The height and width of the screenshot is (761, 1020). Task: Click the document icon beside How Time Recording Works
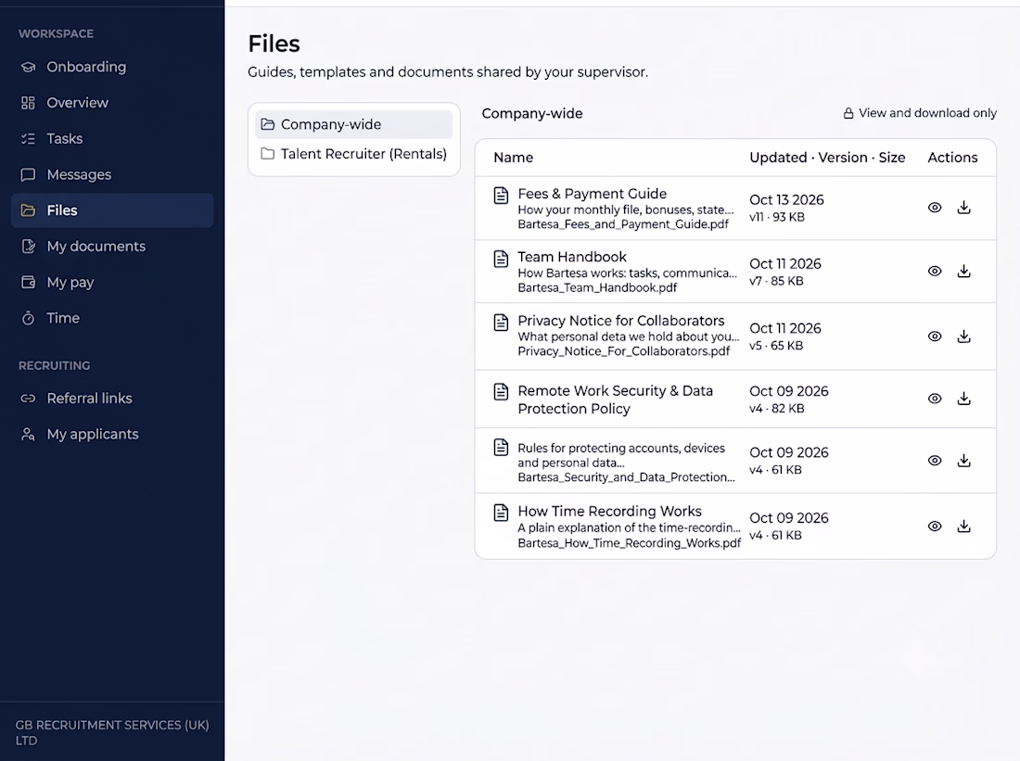click(501, 513)
